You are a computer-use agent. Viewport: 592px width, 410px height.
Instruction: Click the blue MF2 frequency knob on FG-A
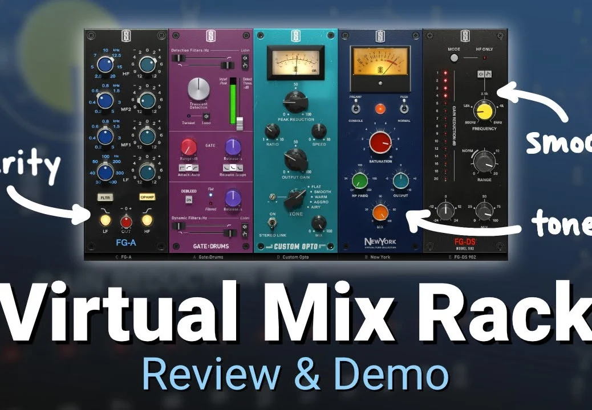click(x=106, y=101)
